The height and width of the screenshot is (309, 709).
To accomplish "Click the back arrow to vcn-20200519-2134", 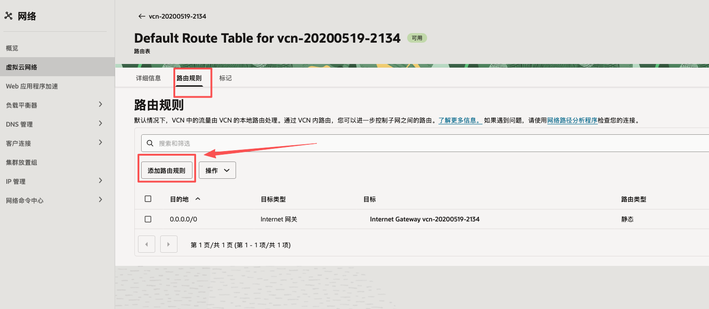I will point(142,16).
